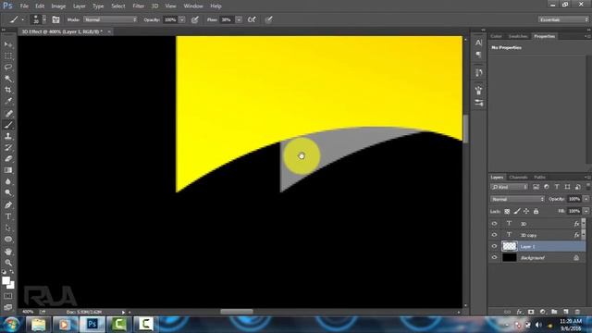The width and height of the screenshot is (592, 333).
Task: Select the Zoom tool
Action: [8, 263]
